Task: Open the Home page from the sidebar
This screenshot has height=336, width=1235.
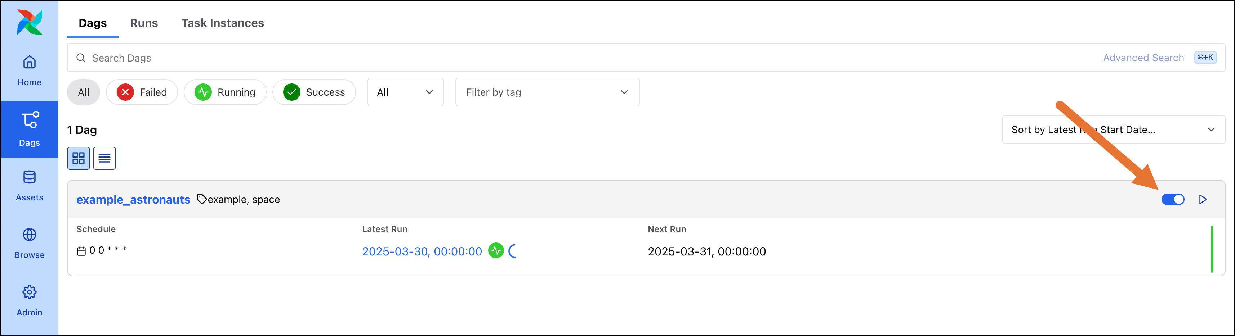Action: point(29,70)
